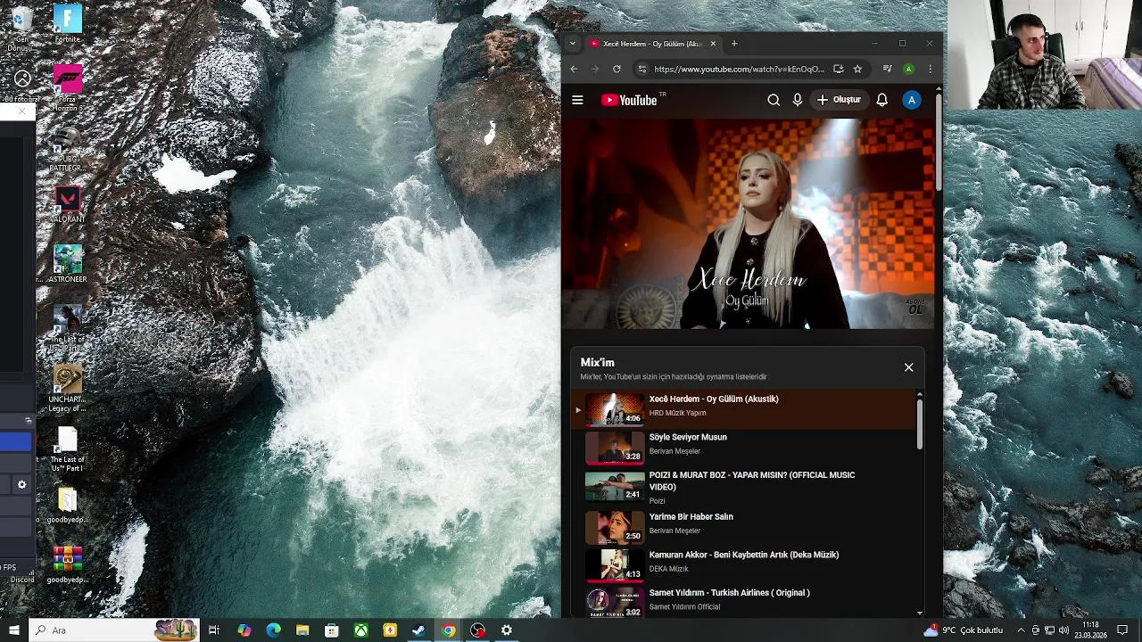Play Xecê Herdem - Oy Gülüm (Akustik)
Viewport: 1142px width, 642px height.
point(744,408)
